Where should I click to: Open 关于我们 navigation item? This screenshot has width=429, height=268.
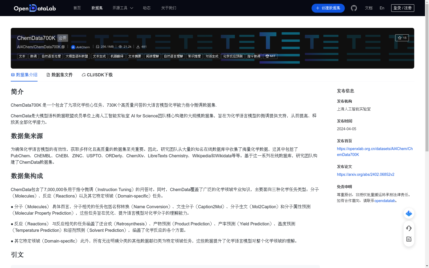click(x=169, y=8)
